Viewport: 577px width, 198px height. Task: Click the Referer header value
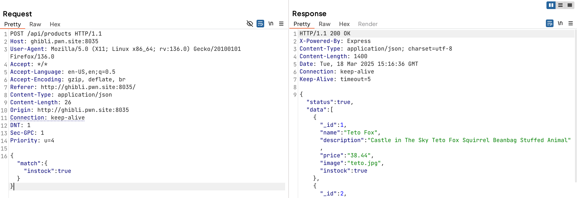click(x=88, y=87)
